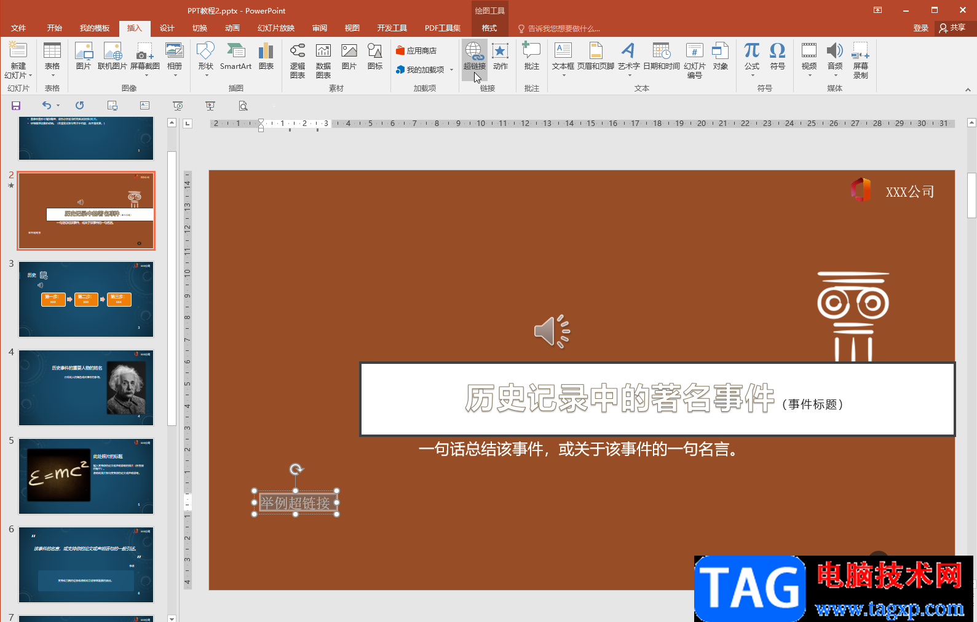Insert a Text Box (文本框)

click(563, 60)
